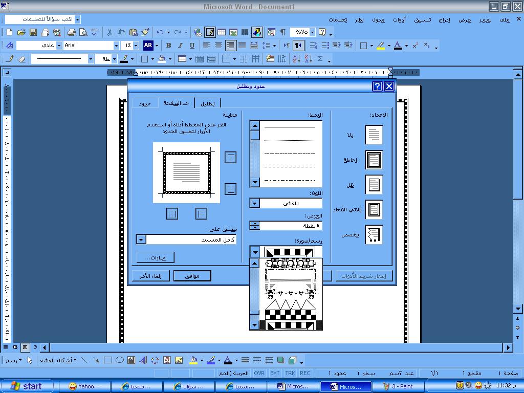Open the اللون color تلقائي dropdown
The image size is (524, 393).
[x=255, y=203]
